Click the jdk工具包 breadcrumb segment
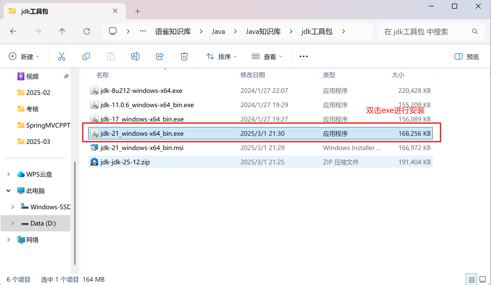Image resolution: width=491 pixels, height=285 pixels. click(x=317, y=31)
